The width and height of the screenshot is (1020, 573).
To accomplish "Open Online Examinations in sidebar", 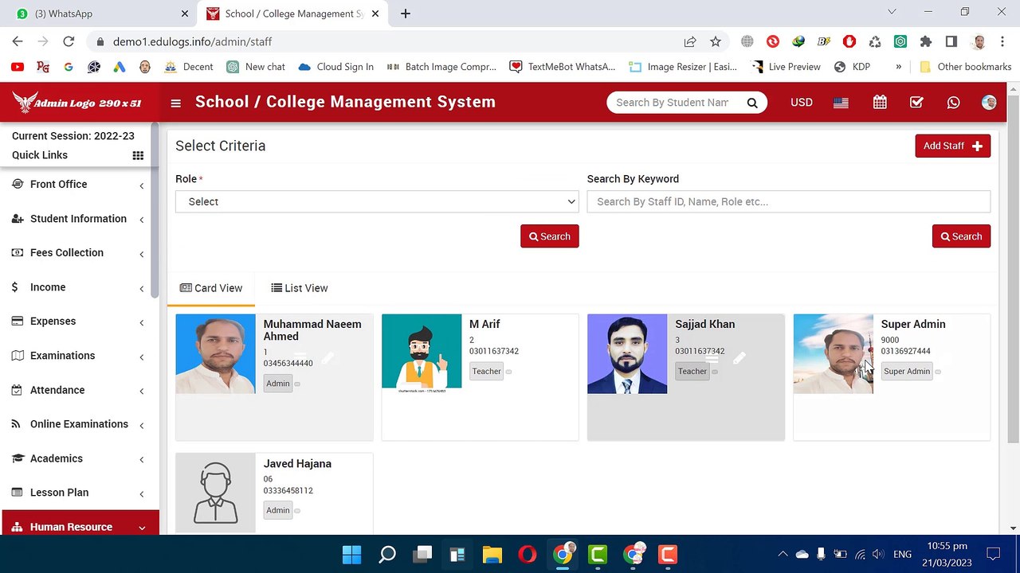I will (x=80, y=424).
